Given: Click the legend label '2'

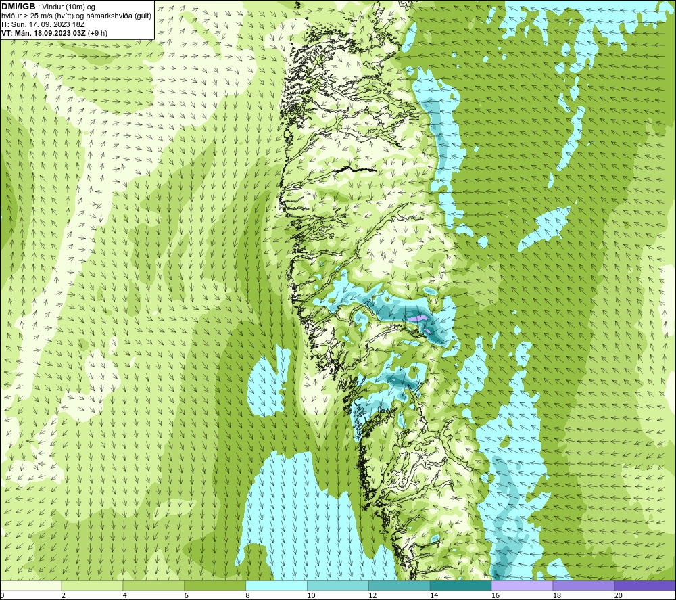Looking at the screenshot, I should 64,596.
